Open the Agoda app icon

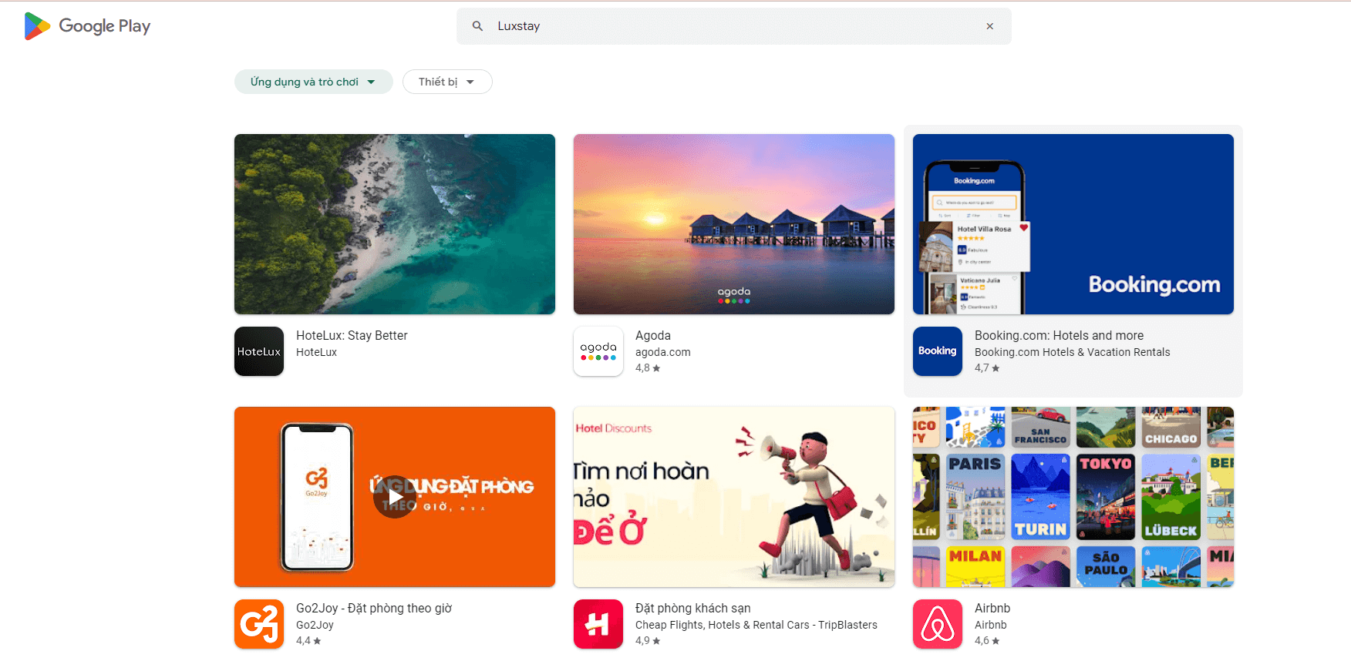pos(598,351)
